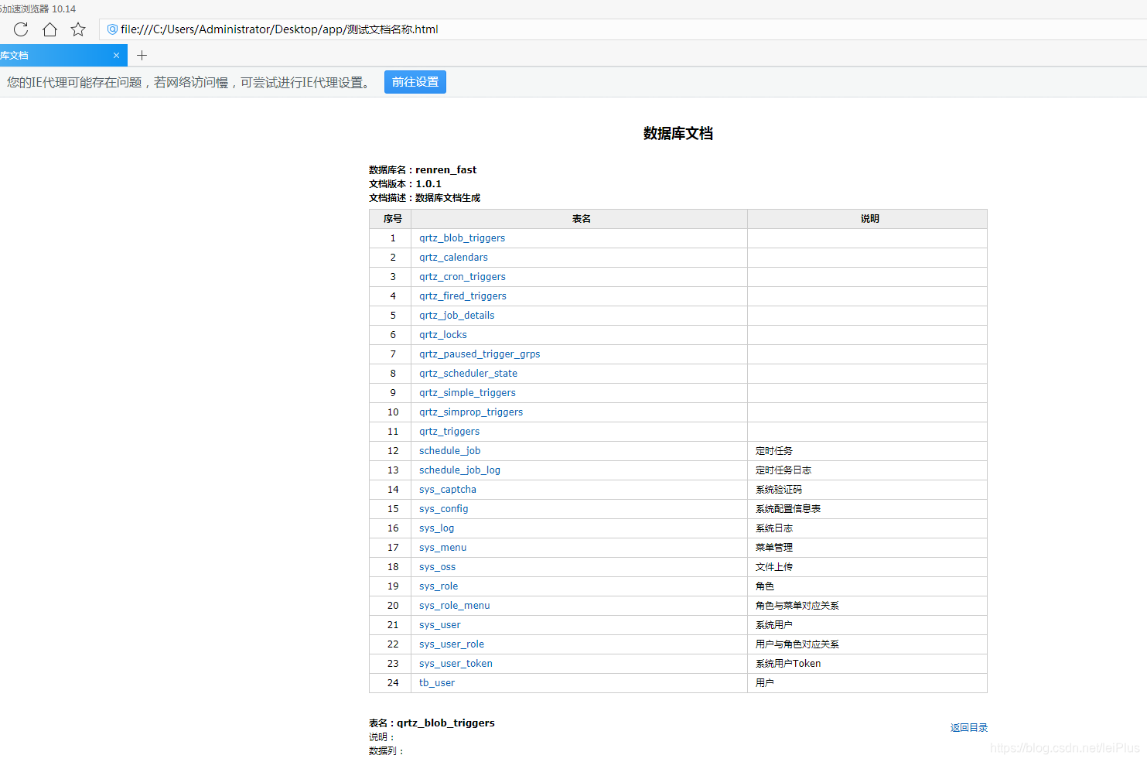The image size is (1147, 762).
Task: Open the sys_config table link
Action: (443, 509)
